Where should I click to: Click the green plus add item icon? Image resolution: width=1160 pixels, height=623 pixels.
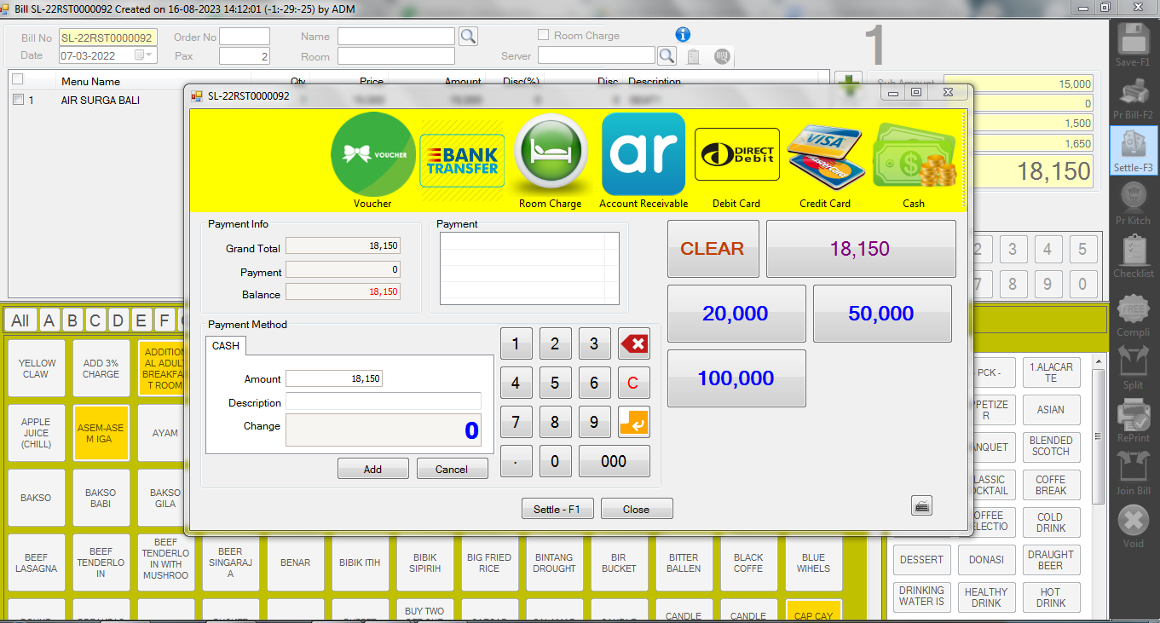click(x=849, y=84)
